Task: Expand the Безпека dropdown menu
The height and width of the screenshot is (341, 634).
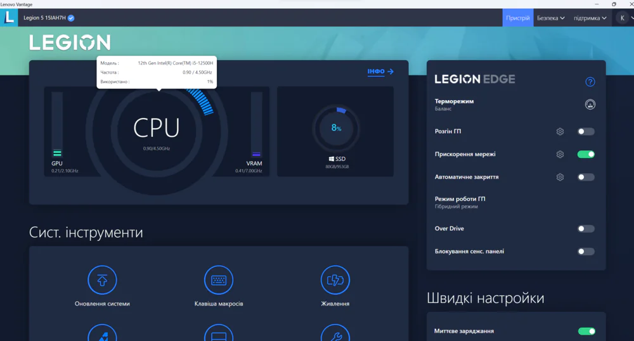Action: (x=551, y=18)
